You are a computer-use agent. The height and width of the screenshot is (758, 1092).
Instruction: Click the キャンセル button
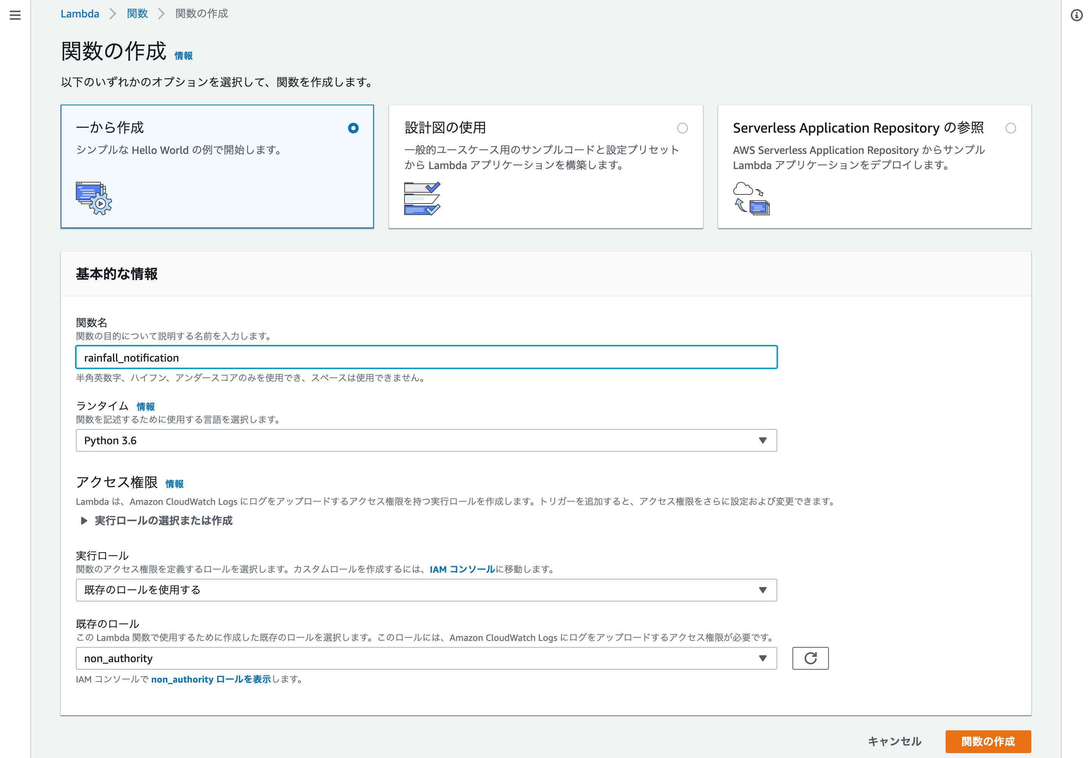click(894, 741)
